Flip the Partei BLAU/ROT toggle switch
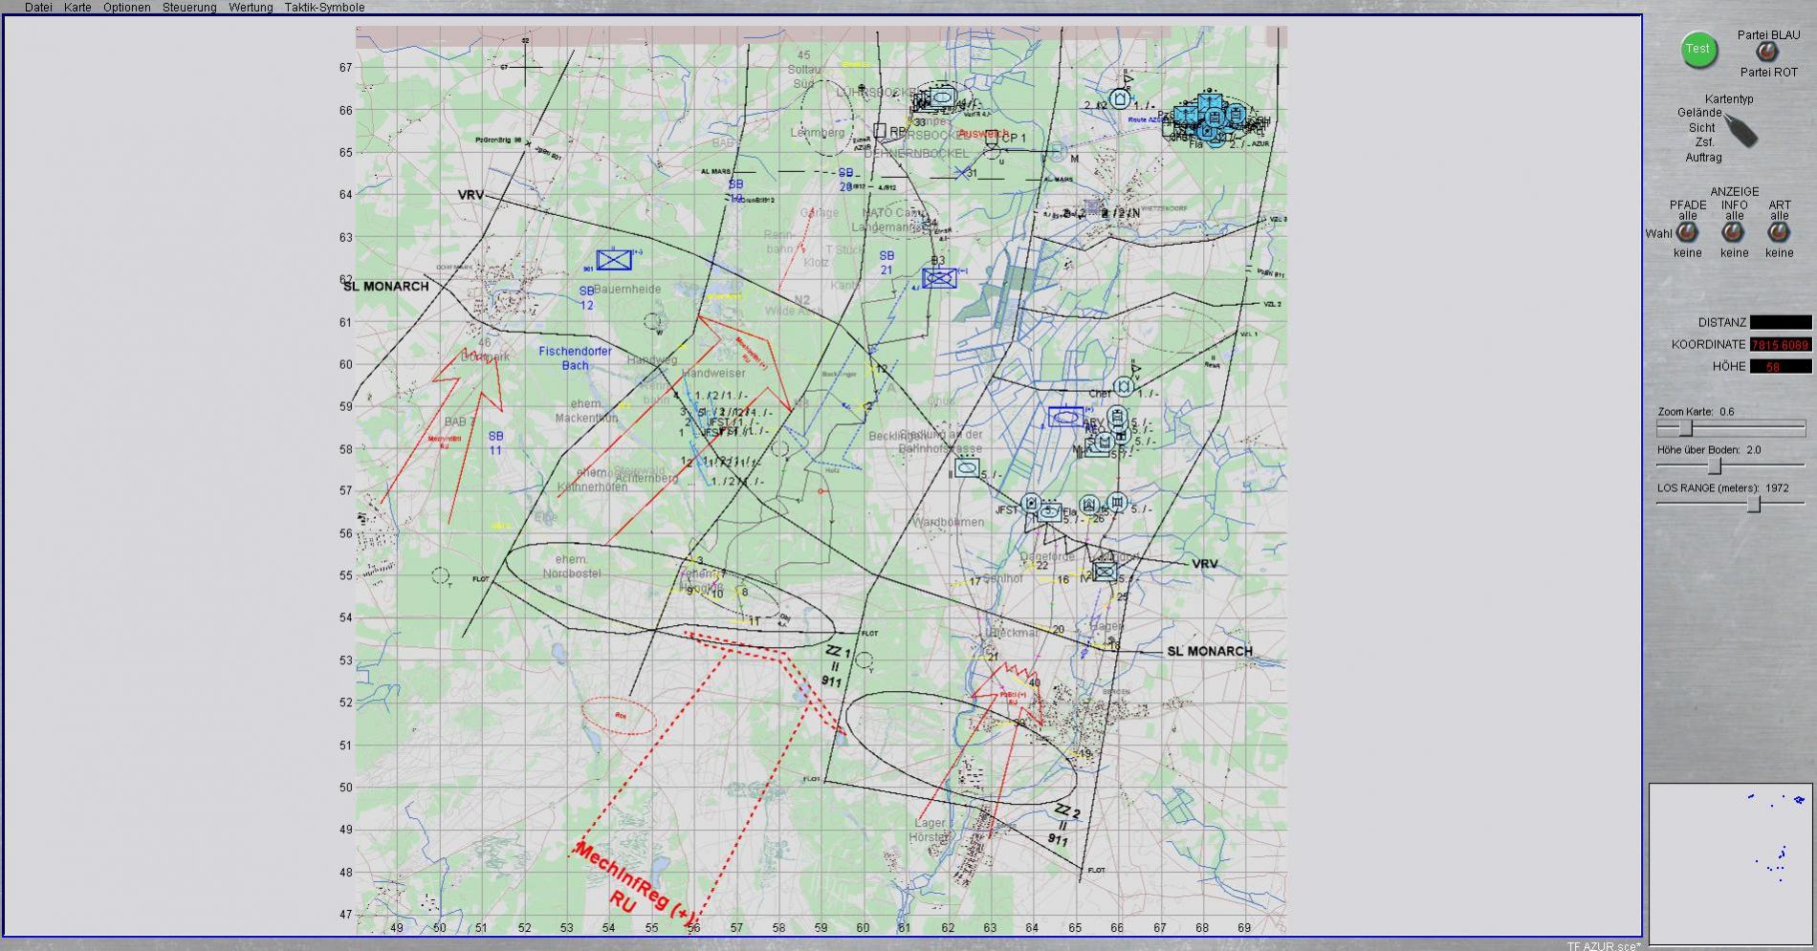Viewport: 1817px width, 951px height. click(x=1767, y=54)
